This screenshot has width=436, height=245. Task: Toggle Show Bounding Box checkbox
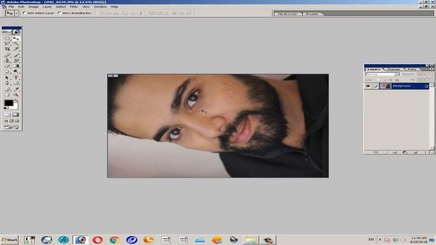59,13
